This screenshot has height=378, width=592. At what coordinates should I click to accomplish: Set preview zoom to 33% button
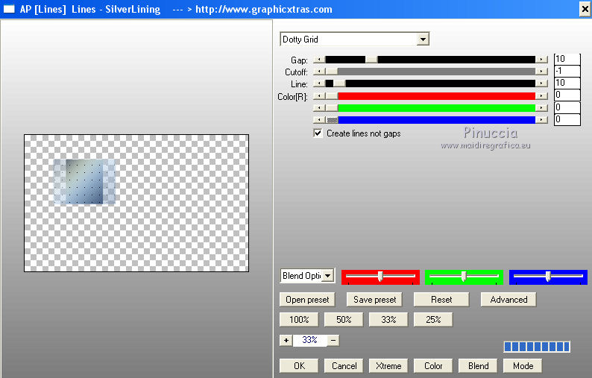388,319
